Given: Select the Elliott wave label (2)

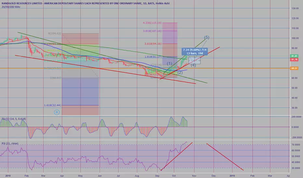Looking at the screenshot, I should [180, 72].
